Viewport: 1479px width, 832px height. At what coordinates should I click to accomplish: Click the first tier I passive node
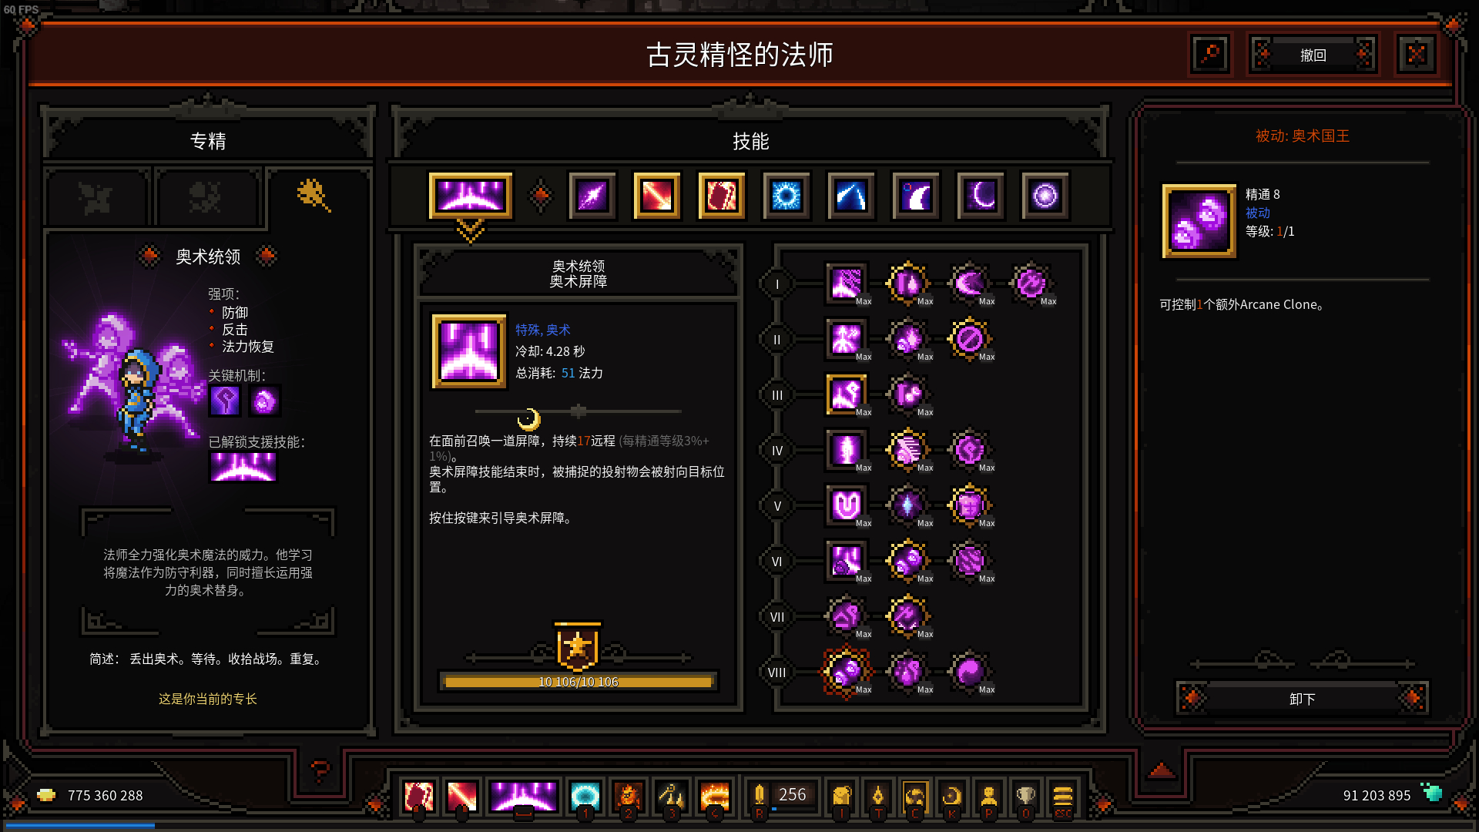[846, 283]
